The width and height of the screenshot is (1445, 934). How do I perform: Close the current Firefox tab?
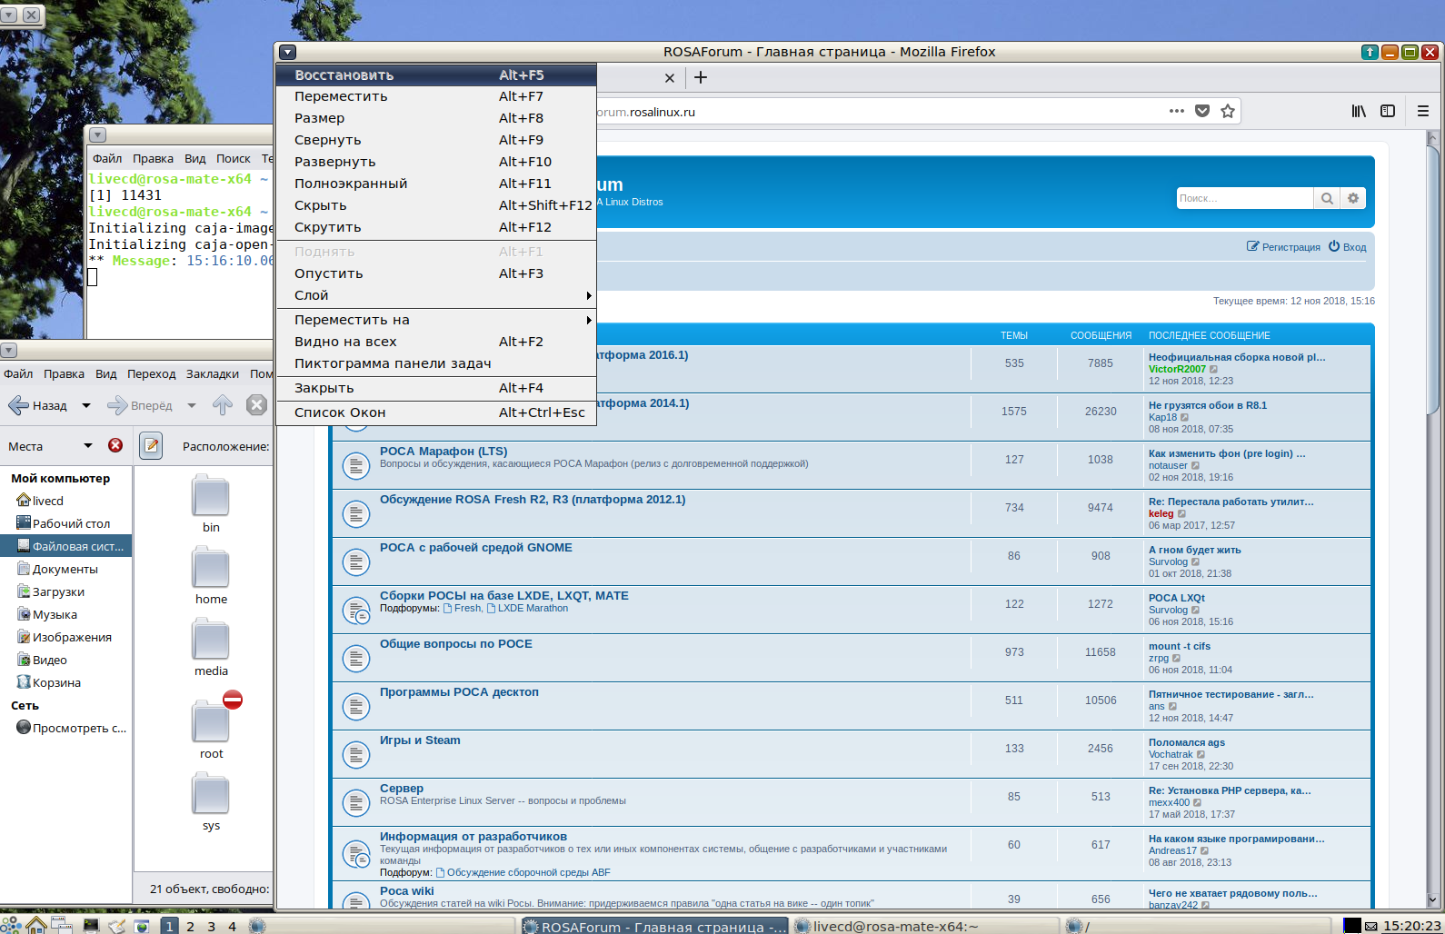pos(670,78)
